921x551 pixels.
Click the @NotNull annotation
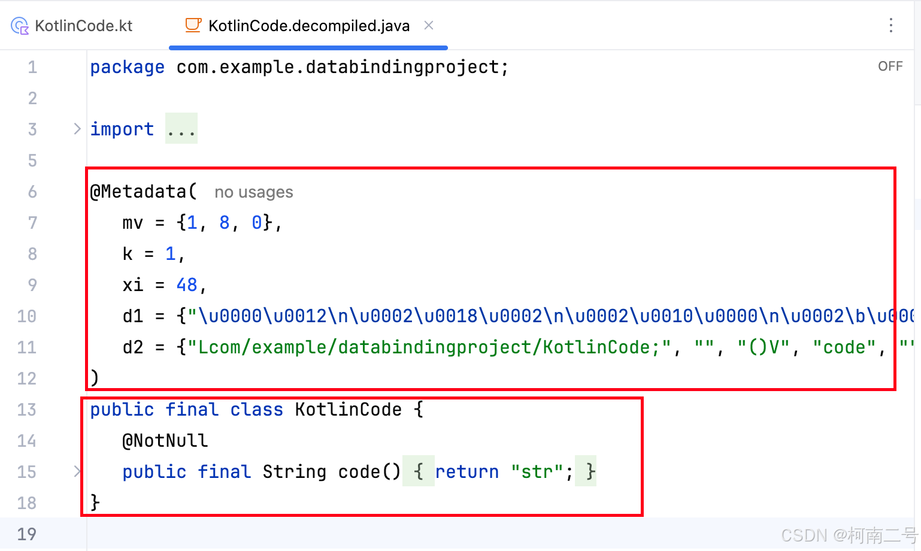point(166,440)
